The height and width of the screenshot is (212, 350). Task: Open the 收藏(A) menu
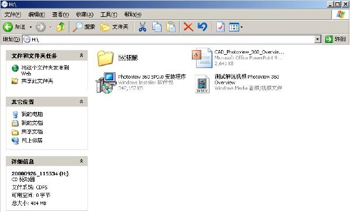coord(85,15)
